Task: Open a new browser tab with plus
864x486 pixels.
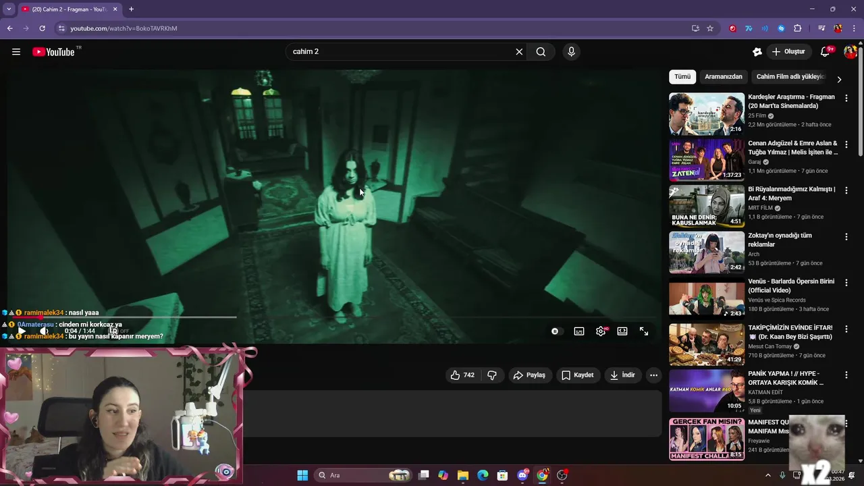Action: point(131,9)
